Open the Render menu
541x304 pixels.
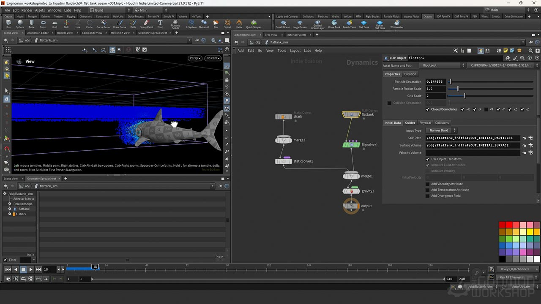(27, 10)
